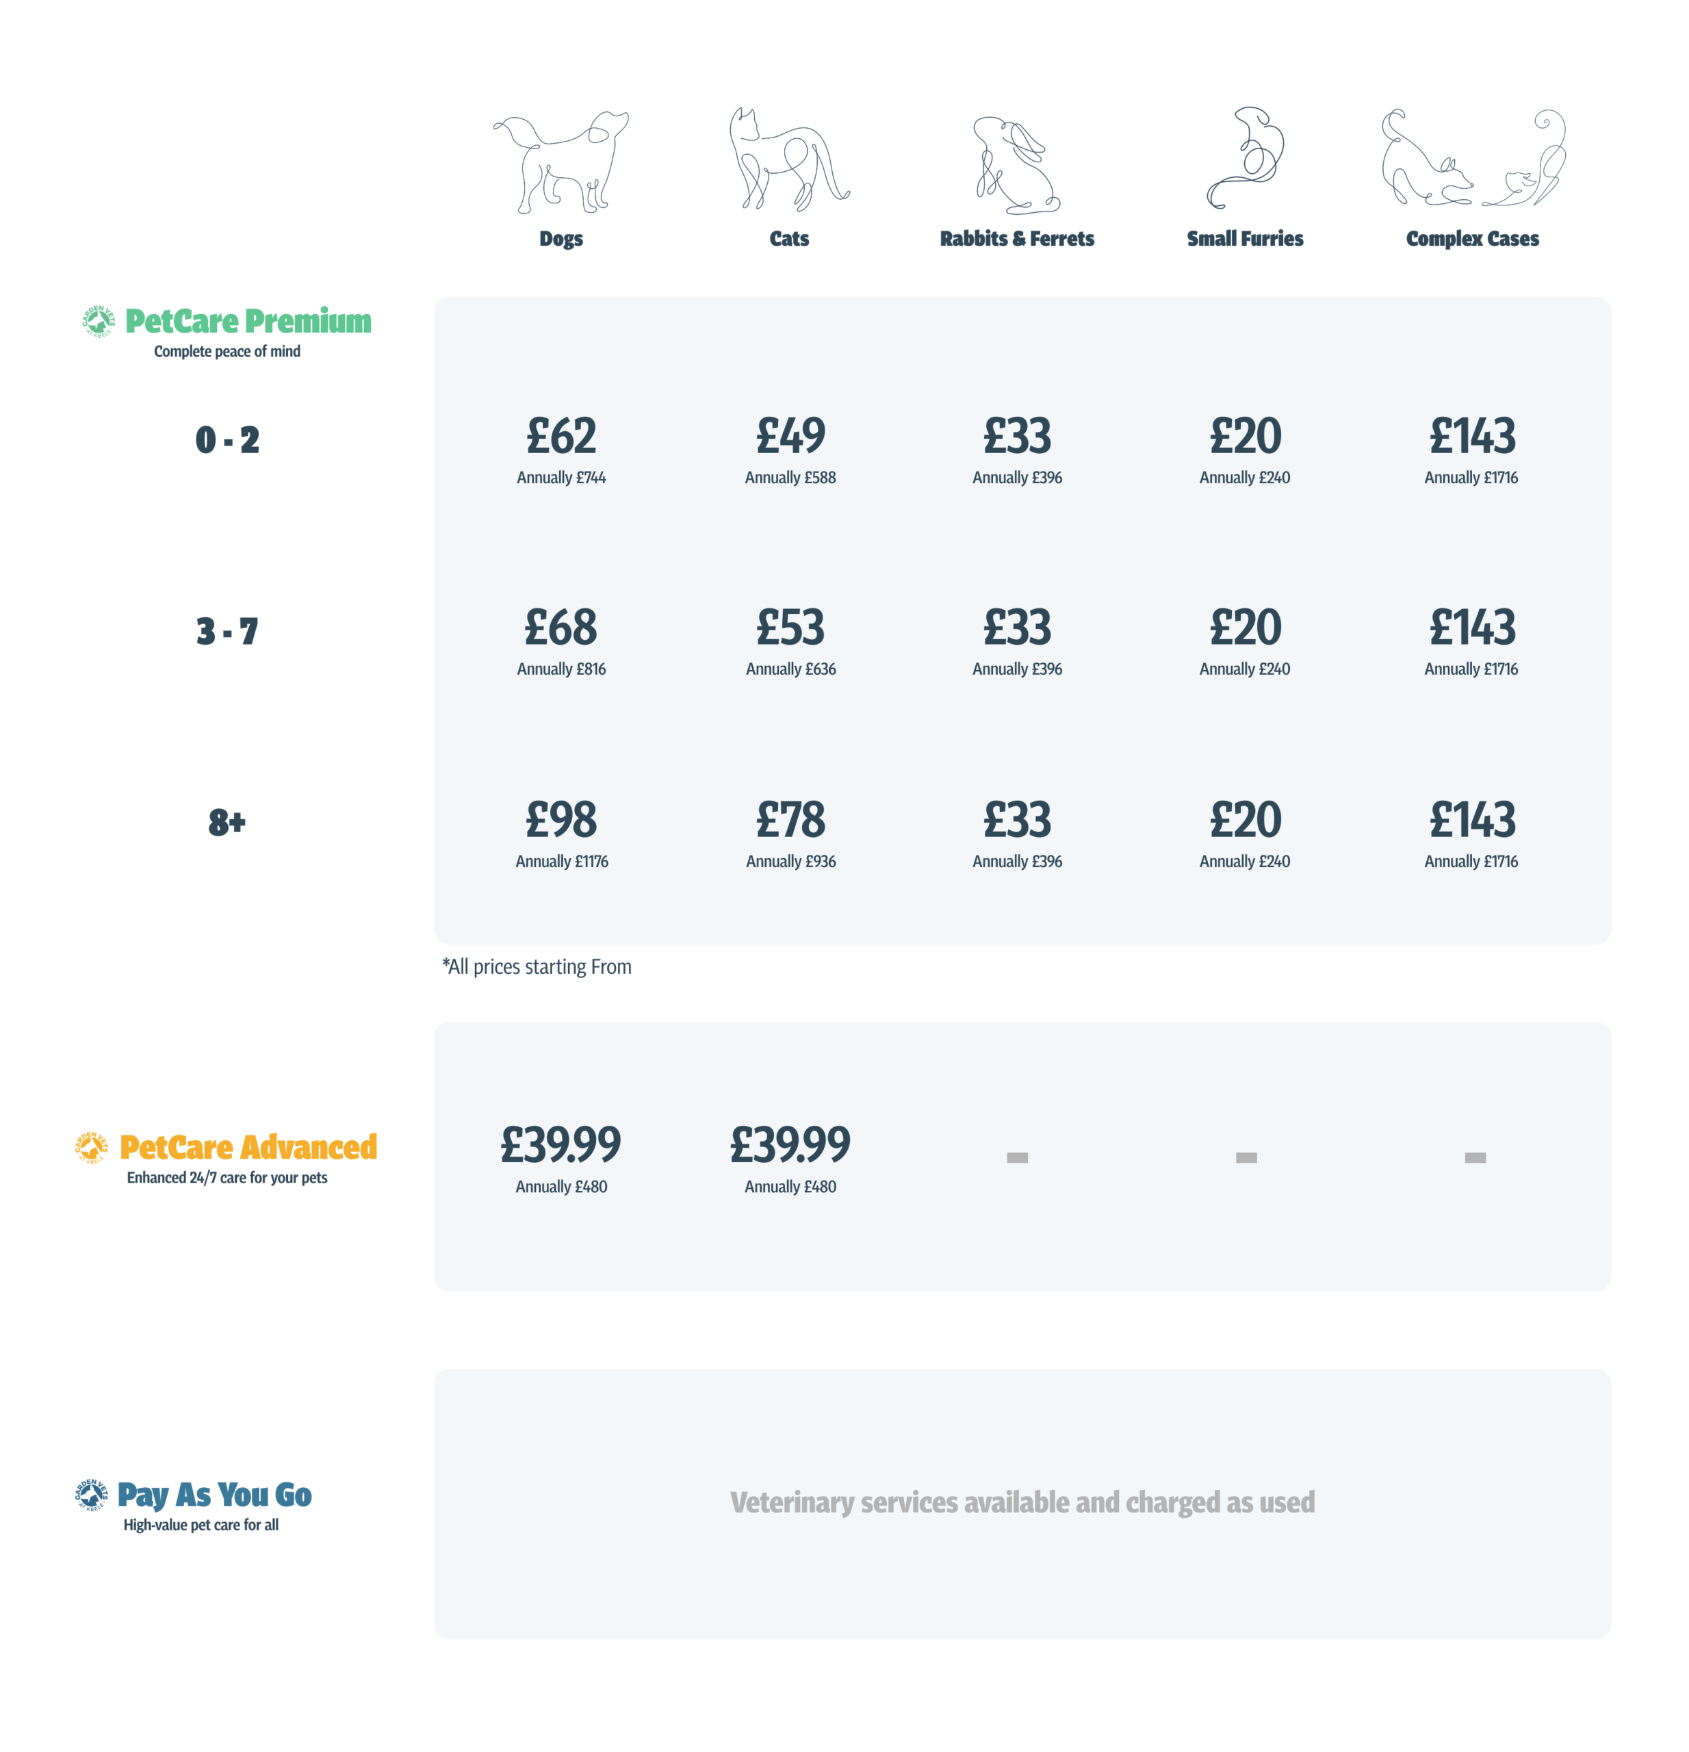The image size is (1689, 1752).
Task: Click the £62 dogs premium price
Action: pyautogui.click(x=560, y=437)
